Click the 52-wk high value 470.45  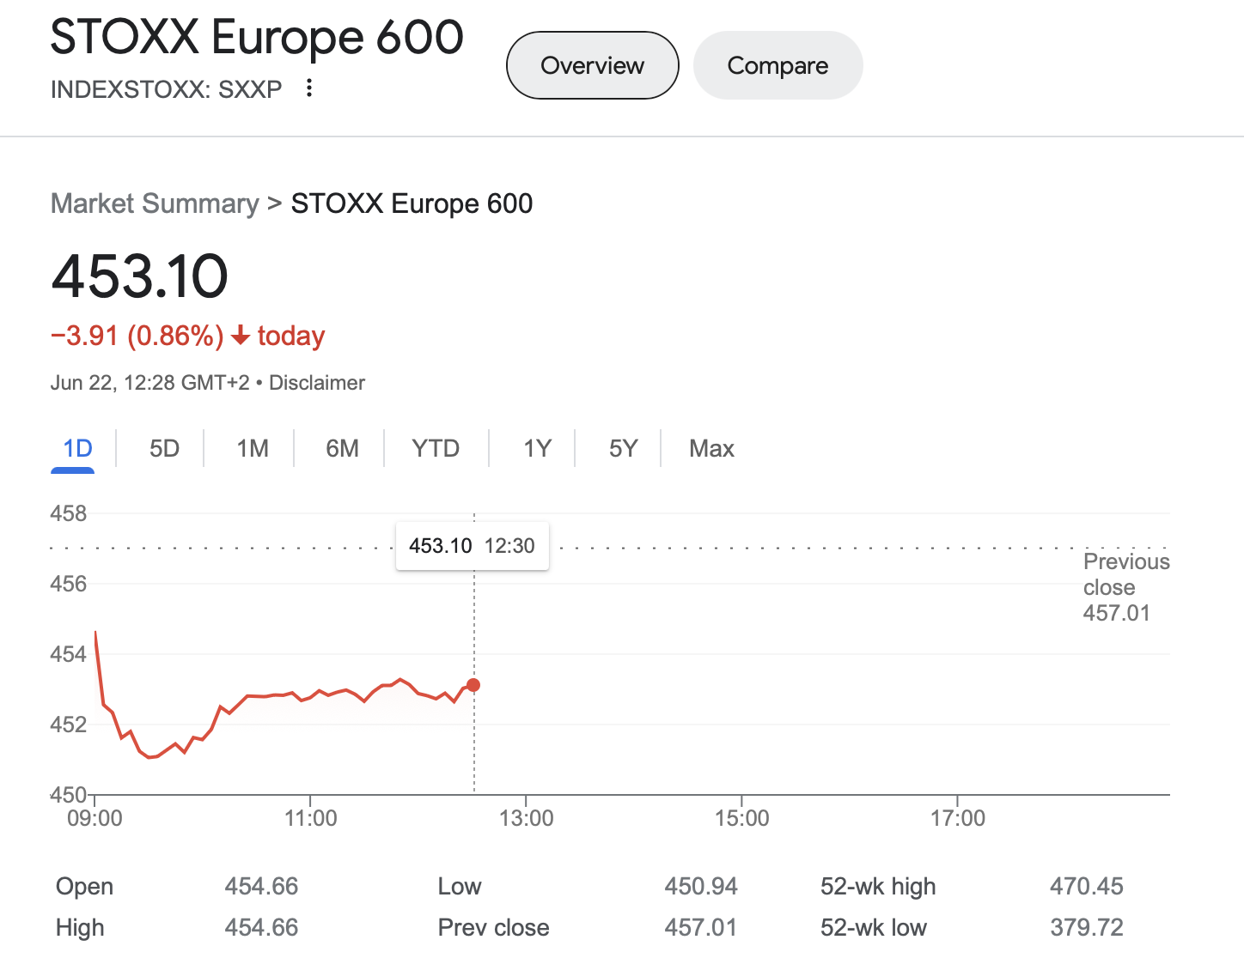click(x=1086, y=886)
